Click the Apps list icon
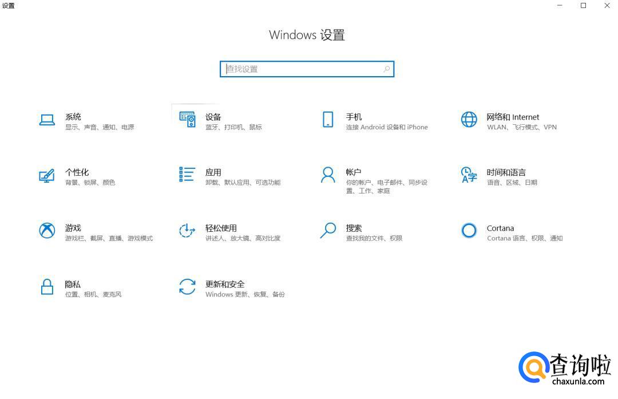The width and height of the screenshot is (618, 399). pos(187,175)
